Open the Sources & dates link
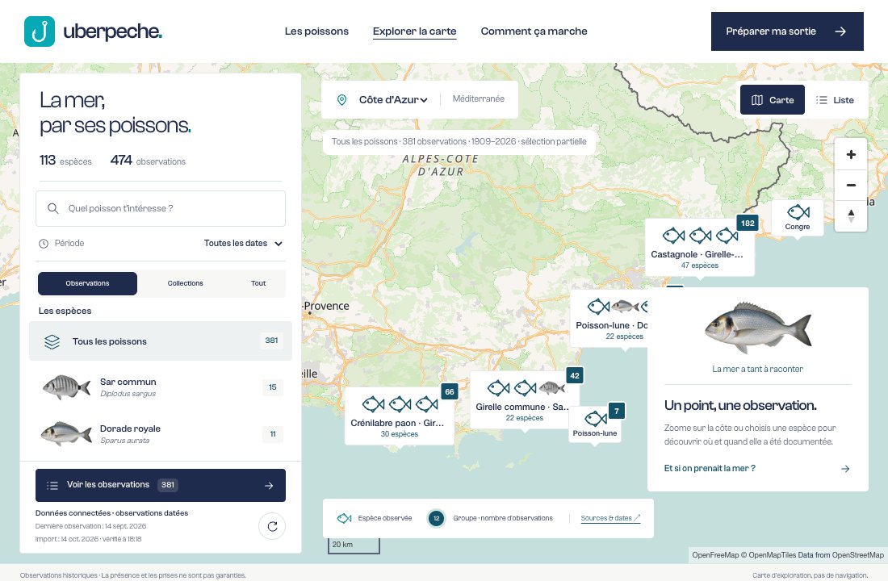888x581 pixels. [610, 518]
